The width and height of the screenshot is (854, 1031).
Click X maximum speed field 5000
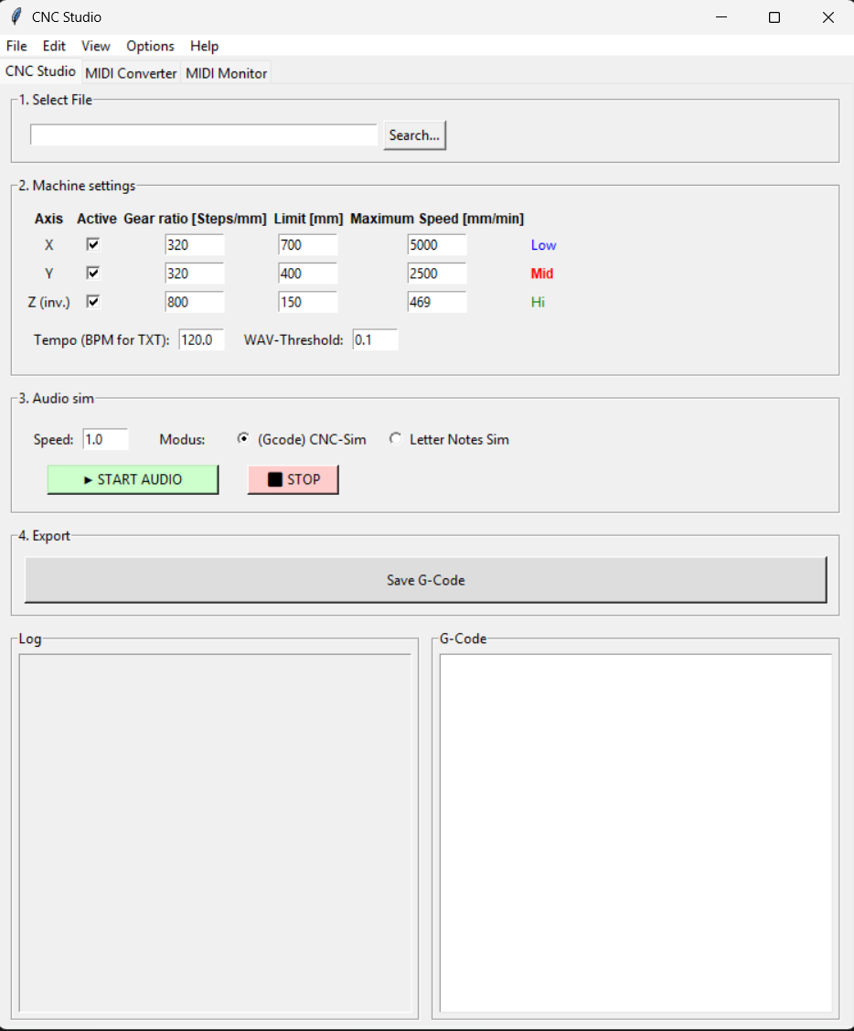tap(436, 244)
